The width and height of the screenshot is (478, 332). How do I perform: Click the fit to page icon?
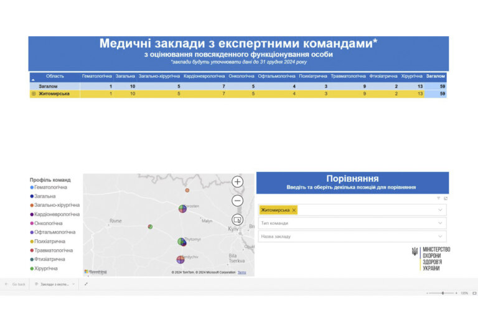point(474,293)
